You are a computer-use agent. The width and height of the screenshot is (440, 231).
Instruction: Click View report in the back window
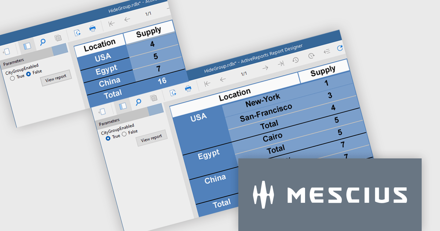[56, 78]
